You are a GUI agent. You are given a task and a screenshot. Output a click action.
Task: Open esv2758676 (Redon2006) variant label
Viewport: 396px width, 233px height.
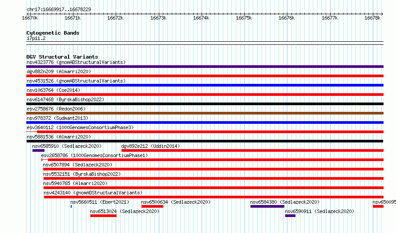tap(56, 109)
